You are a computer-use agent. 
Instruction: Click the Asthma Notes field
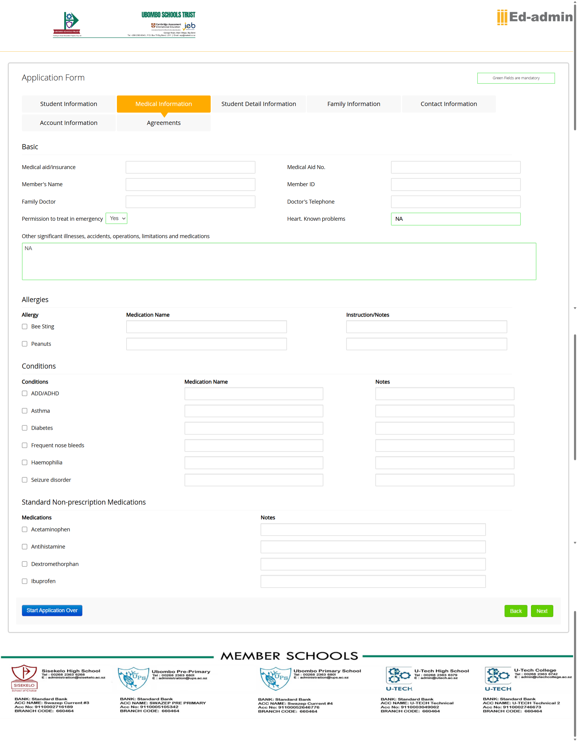click(x=445, y=411)
